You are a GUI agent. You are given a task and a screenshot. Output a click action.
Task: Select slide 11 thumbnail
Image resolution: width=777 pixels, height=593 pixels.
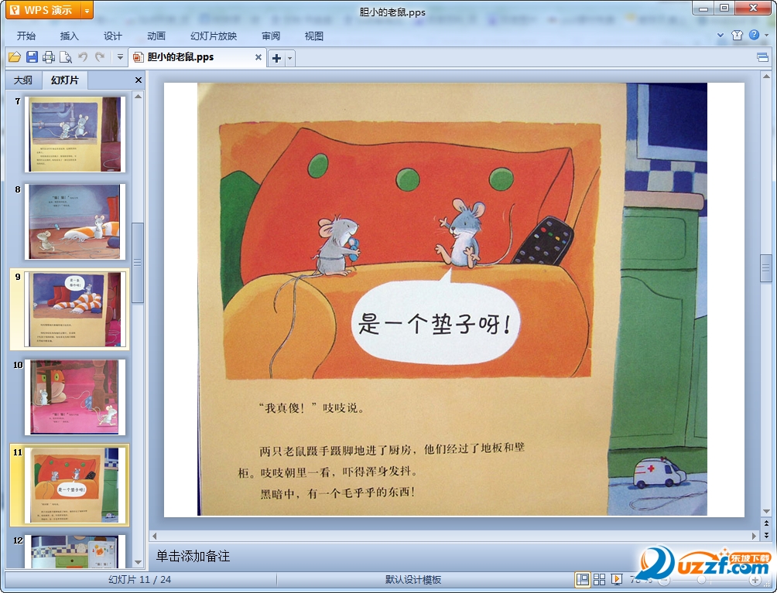(75, 485)
